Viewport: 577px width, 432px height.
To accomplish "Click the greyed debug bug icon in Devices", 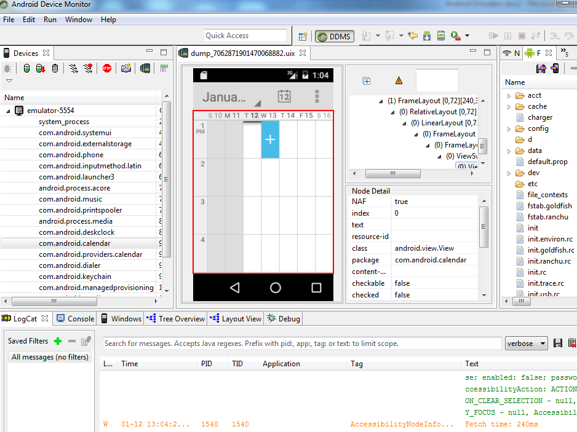I will tap(7, 68).
